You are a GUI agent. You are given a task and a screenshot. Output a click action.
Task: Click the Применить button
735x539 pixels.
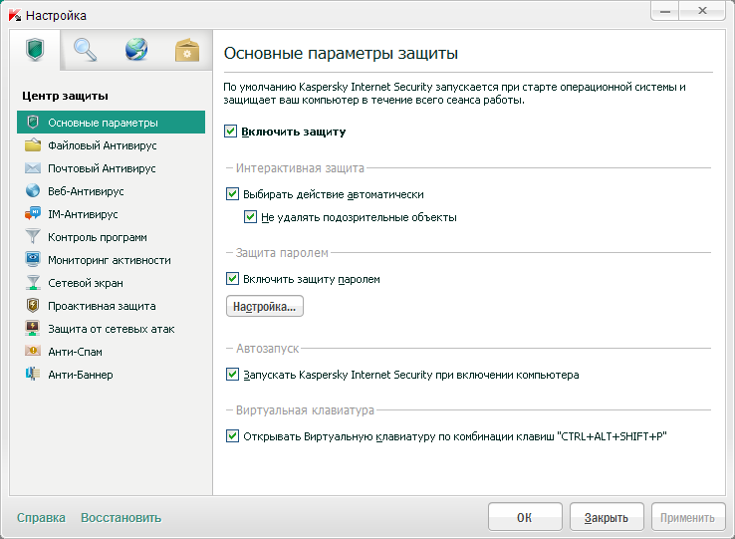(x=687, y=517)
